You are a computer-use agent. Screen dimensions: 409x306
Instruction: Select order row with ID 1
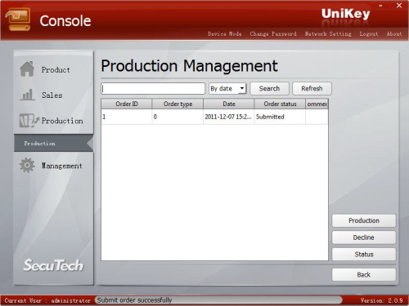pos(214,117)
